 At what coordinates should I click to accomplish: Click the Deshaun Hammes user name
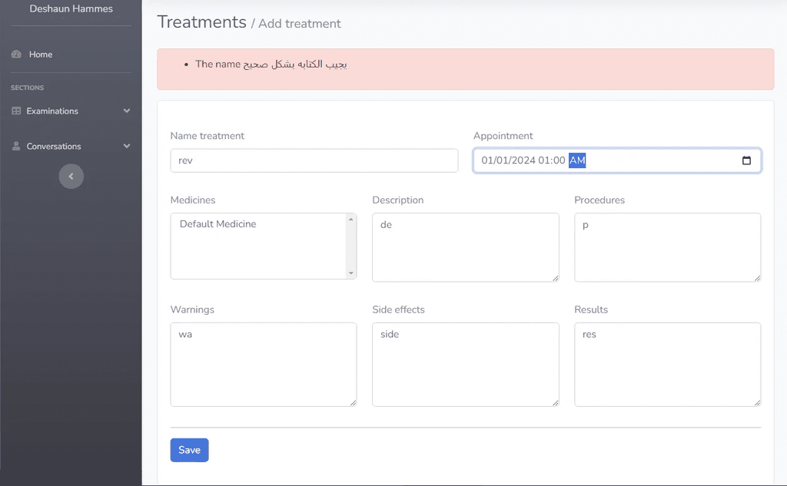[x=71, y=8]
